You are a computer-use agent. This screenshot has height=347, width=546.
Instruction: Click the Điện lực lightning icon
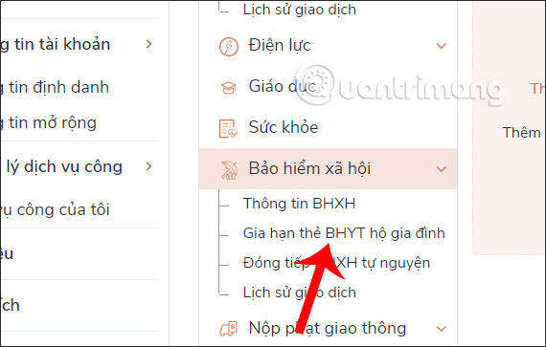tap(229, 46)
